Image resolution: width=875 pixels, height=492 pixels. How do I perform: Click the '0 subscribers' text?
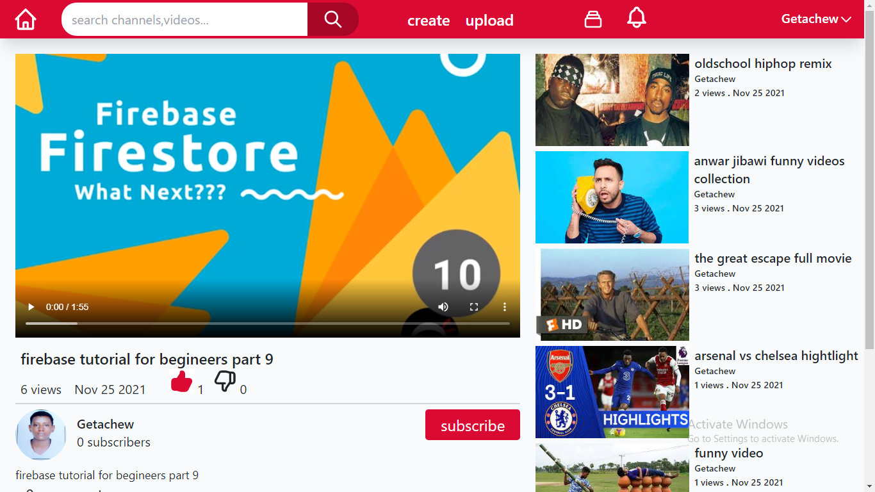[113, 442]
